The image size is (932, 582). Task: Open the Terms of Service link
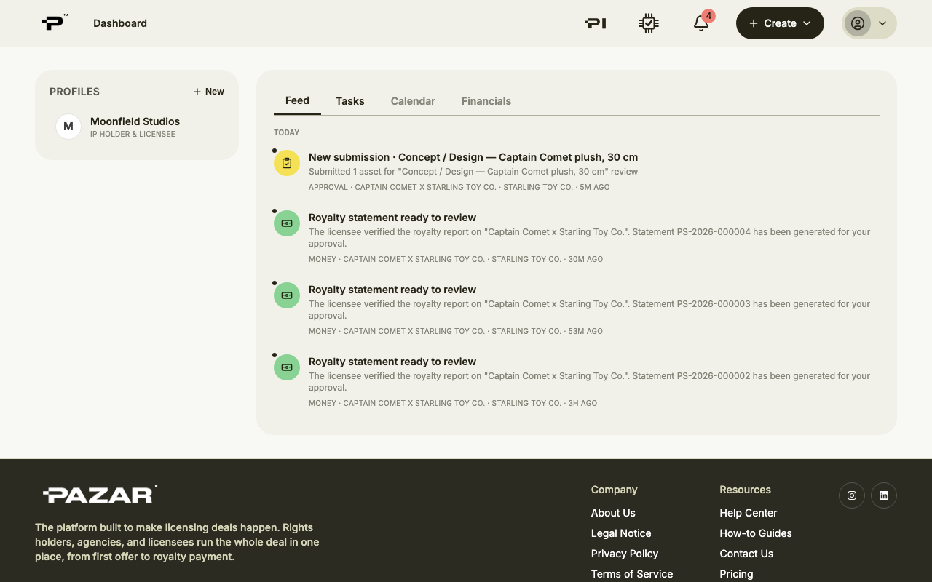tap(632, 574)
